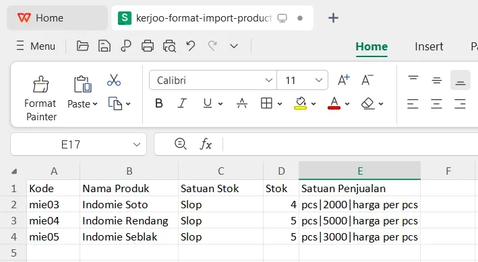The image size is (478, 262).
Task: Open the Paste options arrow
Action: point(95,104)
